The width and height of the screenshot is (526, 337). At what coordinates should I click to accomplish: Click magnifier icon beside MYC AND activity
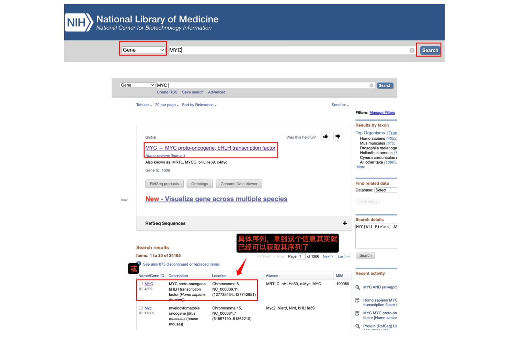point(358,287)
